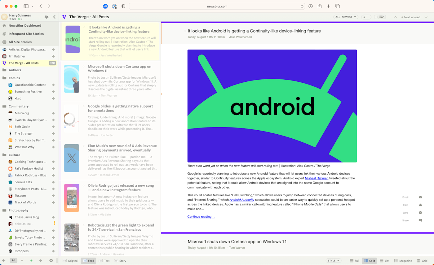Reload the newsblur.com page
Screen dimensions: 434x265
302,6
